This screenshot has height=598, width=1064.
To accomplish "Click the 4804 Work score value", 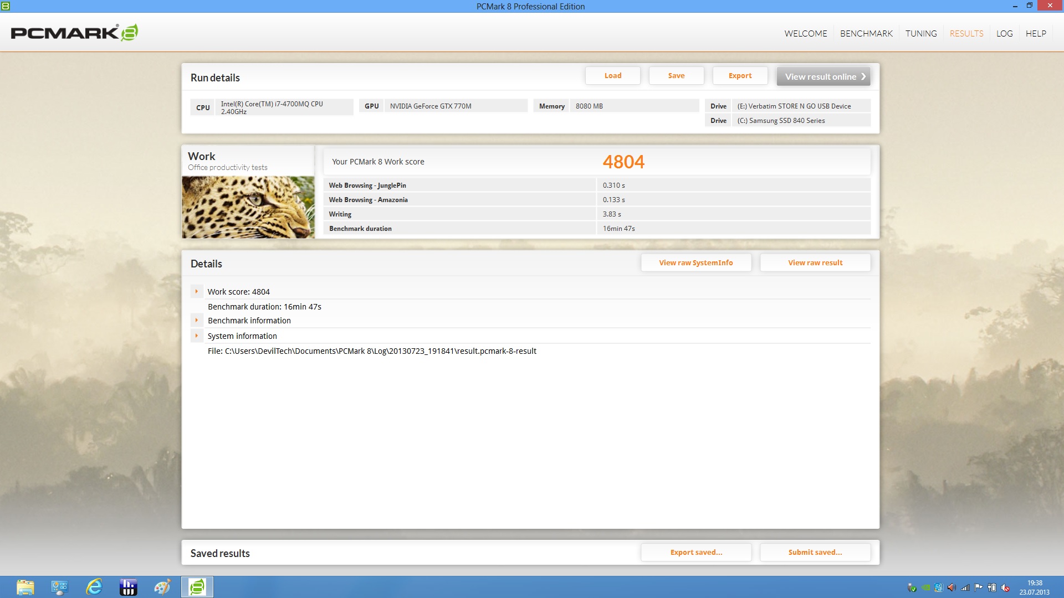I will pos(623,162).
